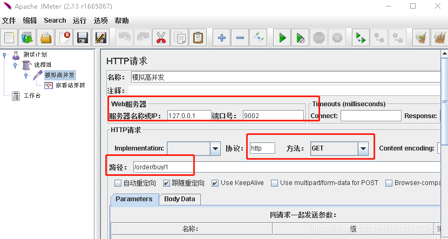Enable Use multipart/form-data for POST checkbox
The image size is (448, 239).
click(x=274, y=183)
